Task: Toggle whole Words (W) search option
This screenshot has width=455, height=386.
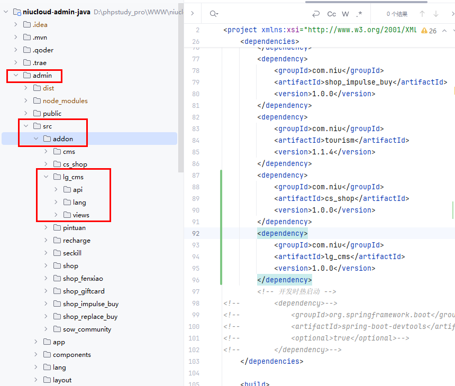Action: pos(345,14)
